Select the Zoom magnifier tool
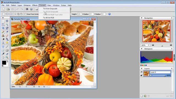The height and width of the screenshot is (99, 176). [7, 57]
